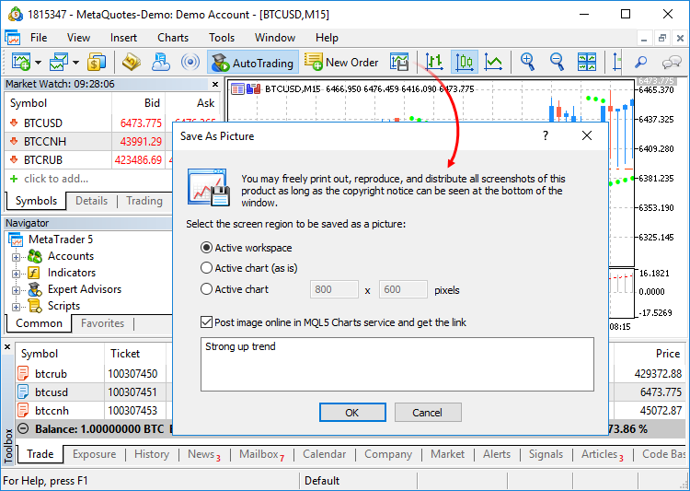The width and height of the screenshot is (690, 491).
Task: Switch chart to bar chart view
Action: [x=434, y=63]
